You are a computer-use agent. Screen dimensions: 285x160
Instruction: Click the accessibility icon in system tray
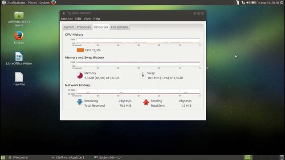click(237, 3)
